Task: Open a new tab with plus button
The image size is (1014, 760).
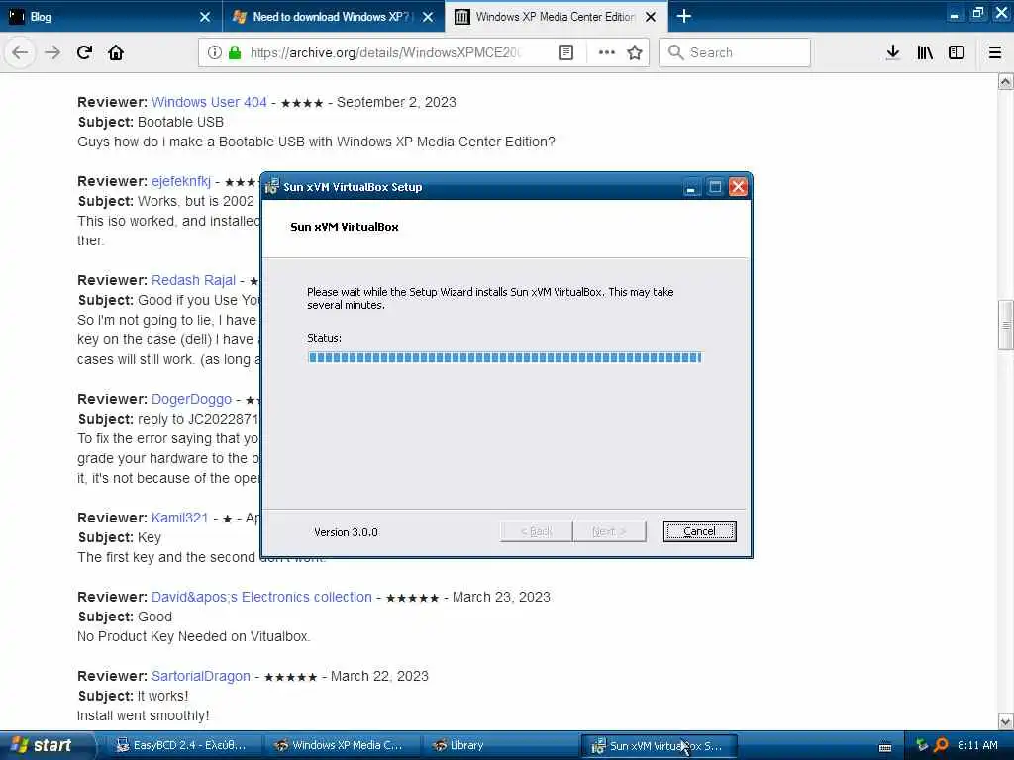Action: (684, 16)
